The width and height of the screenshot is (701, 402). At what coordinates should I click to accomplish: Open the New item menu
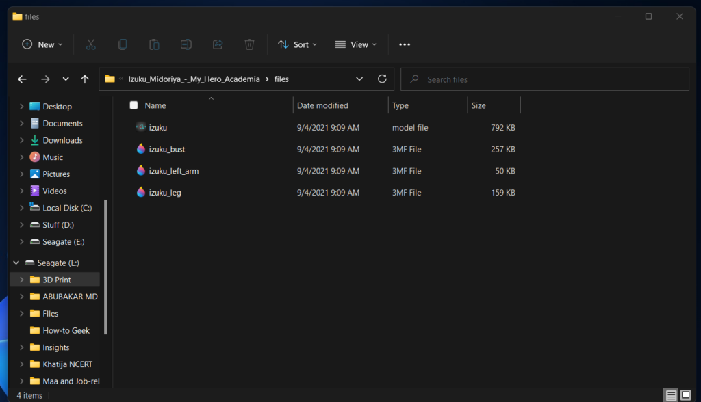coord(42,44)
